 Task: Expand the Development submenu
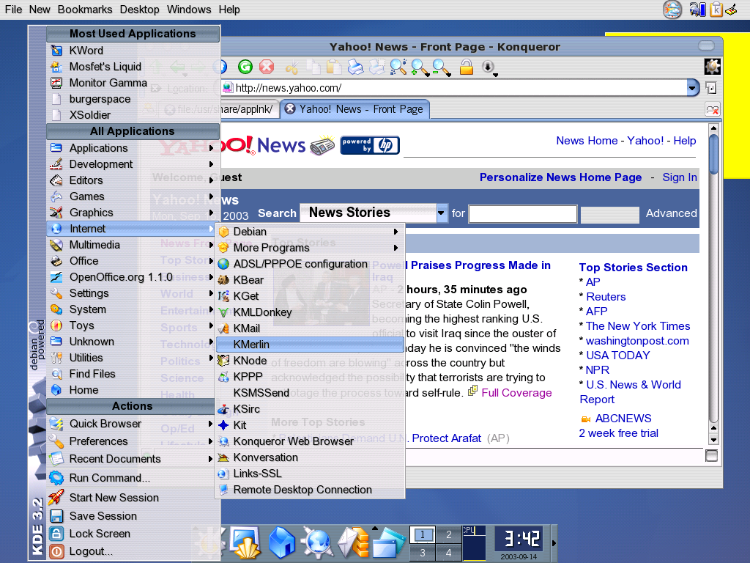[133, 164]
